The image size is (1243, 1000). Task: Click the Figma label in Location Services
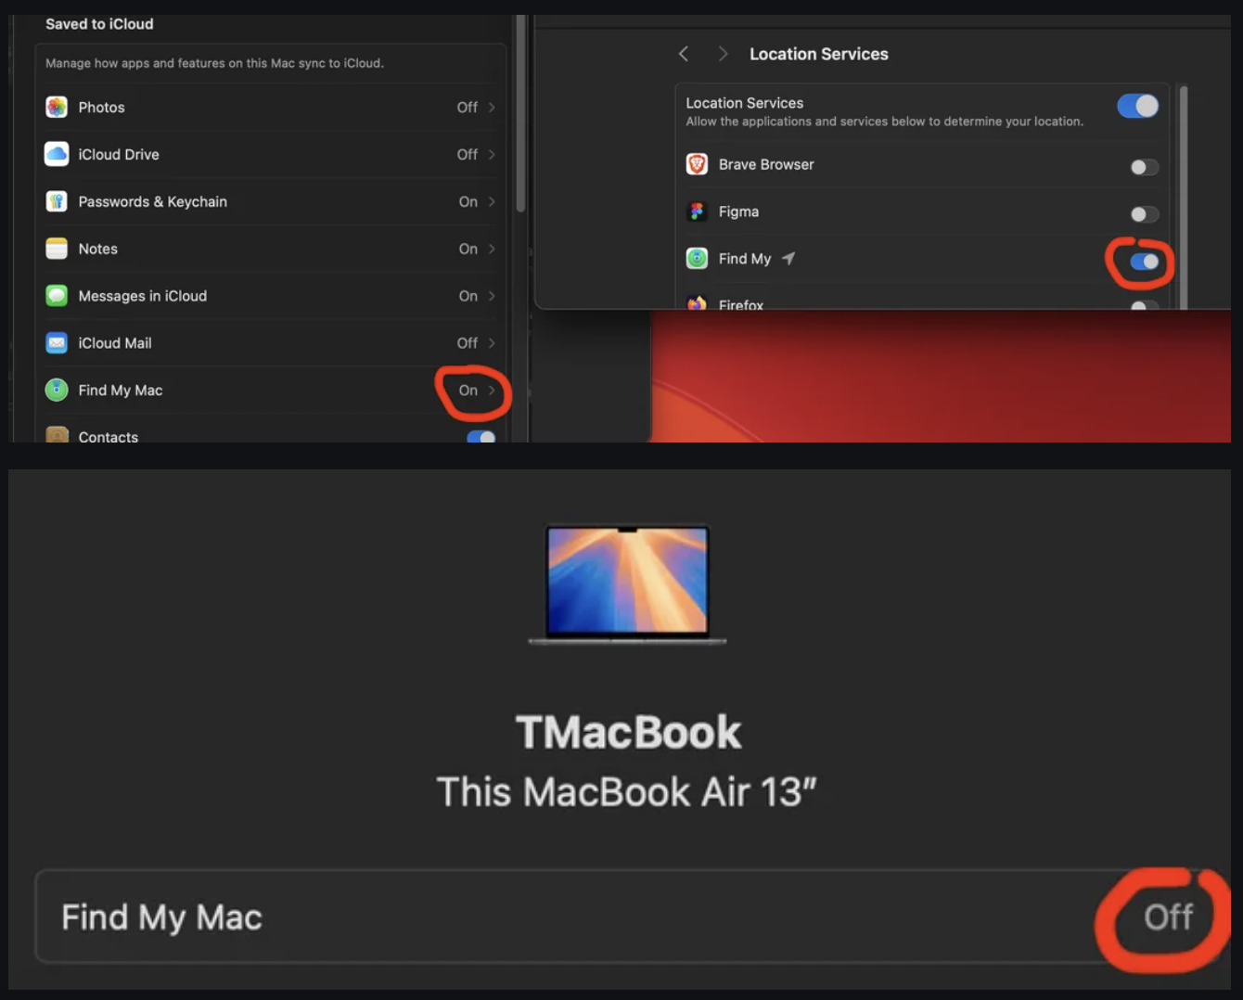click(x=738, y=212)
